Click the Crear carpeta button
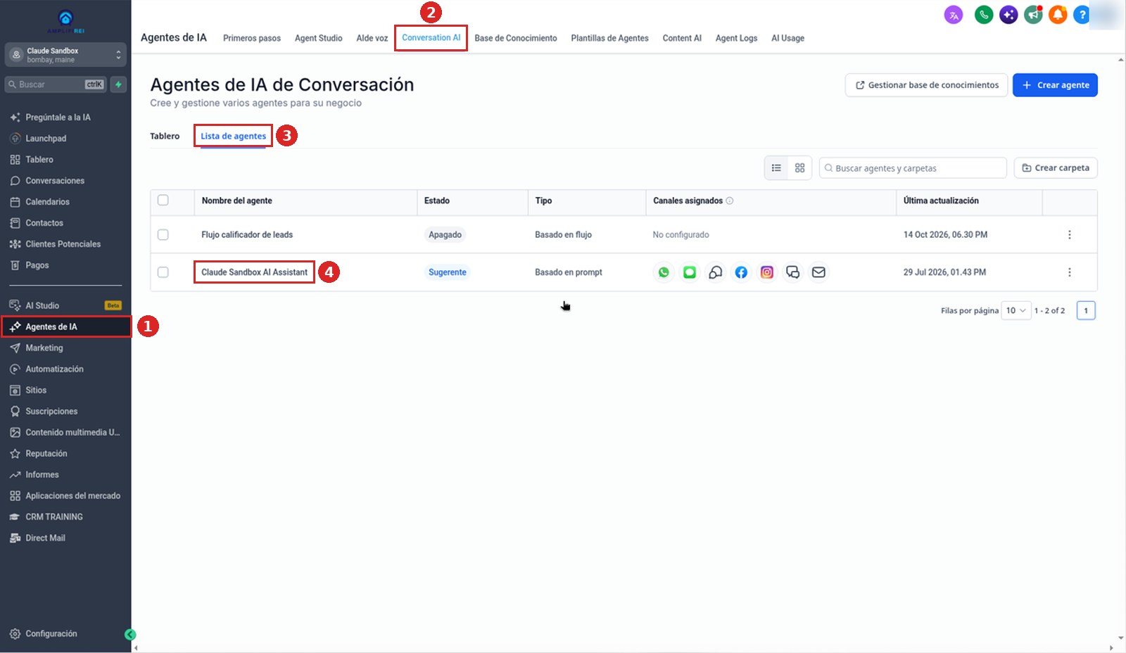 (1055, 168)
